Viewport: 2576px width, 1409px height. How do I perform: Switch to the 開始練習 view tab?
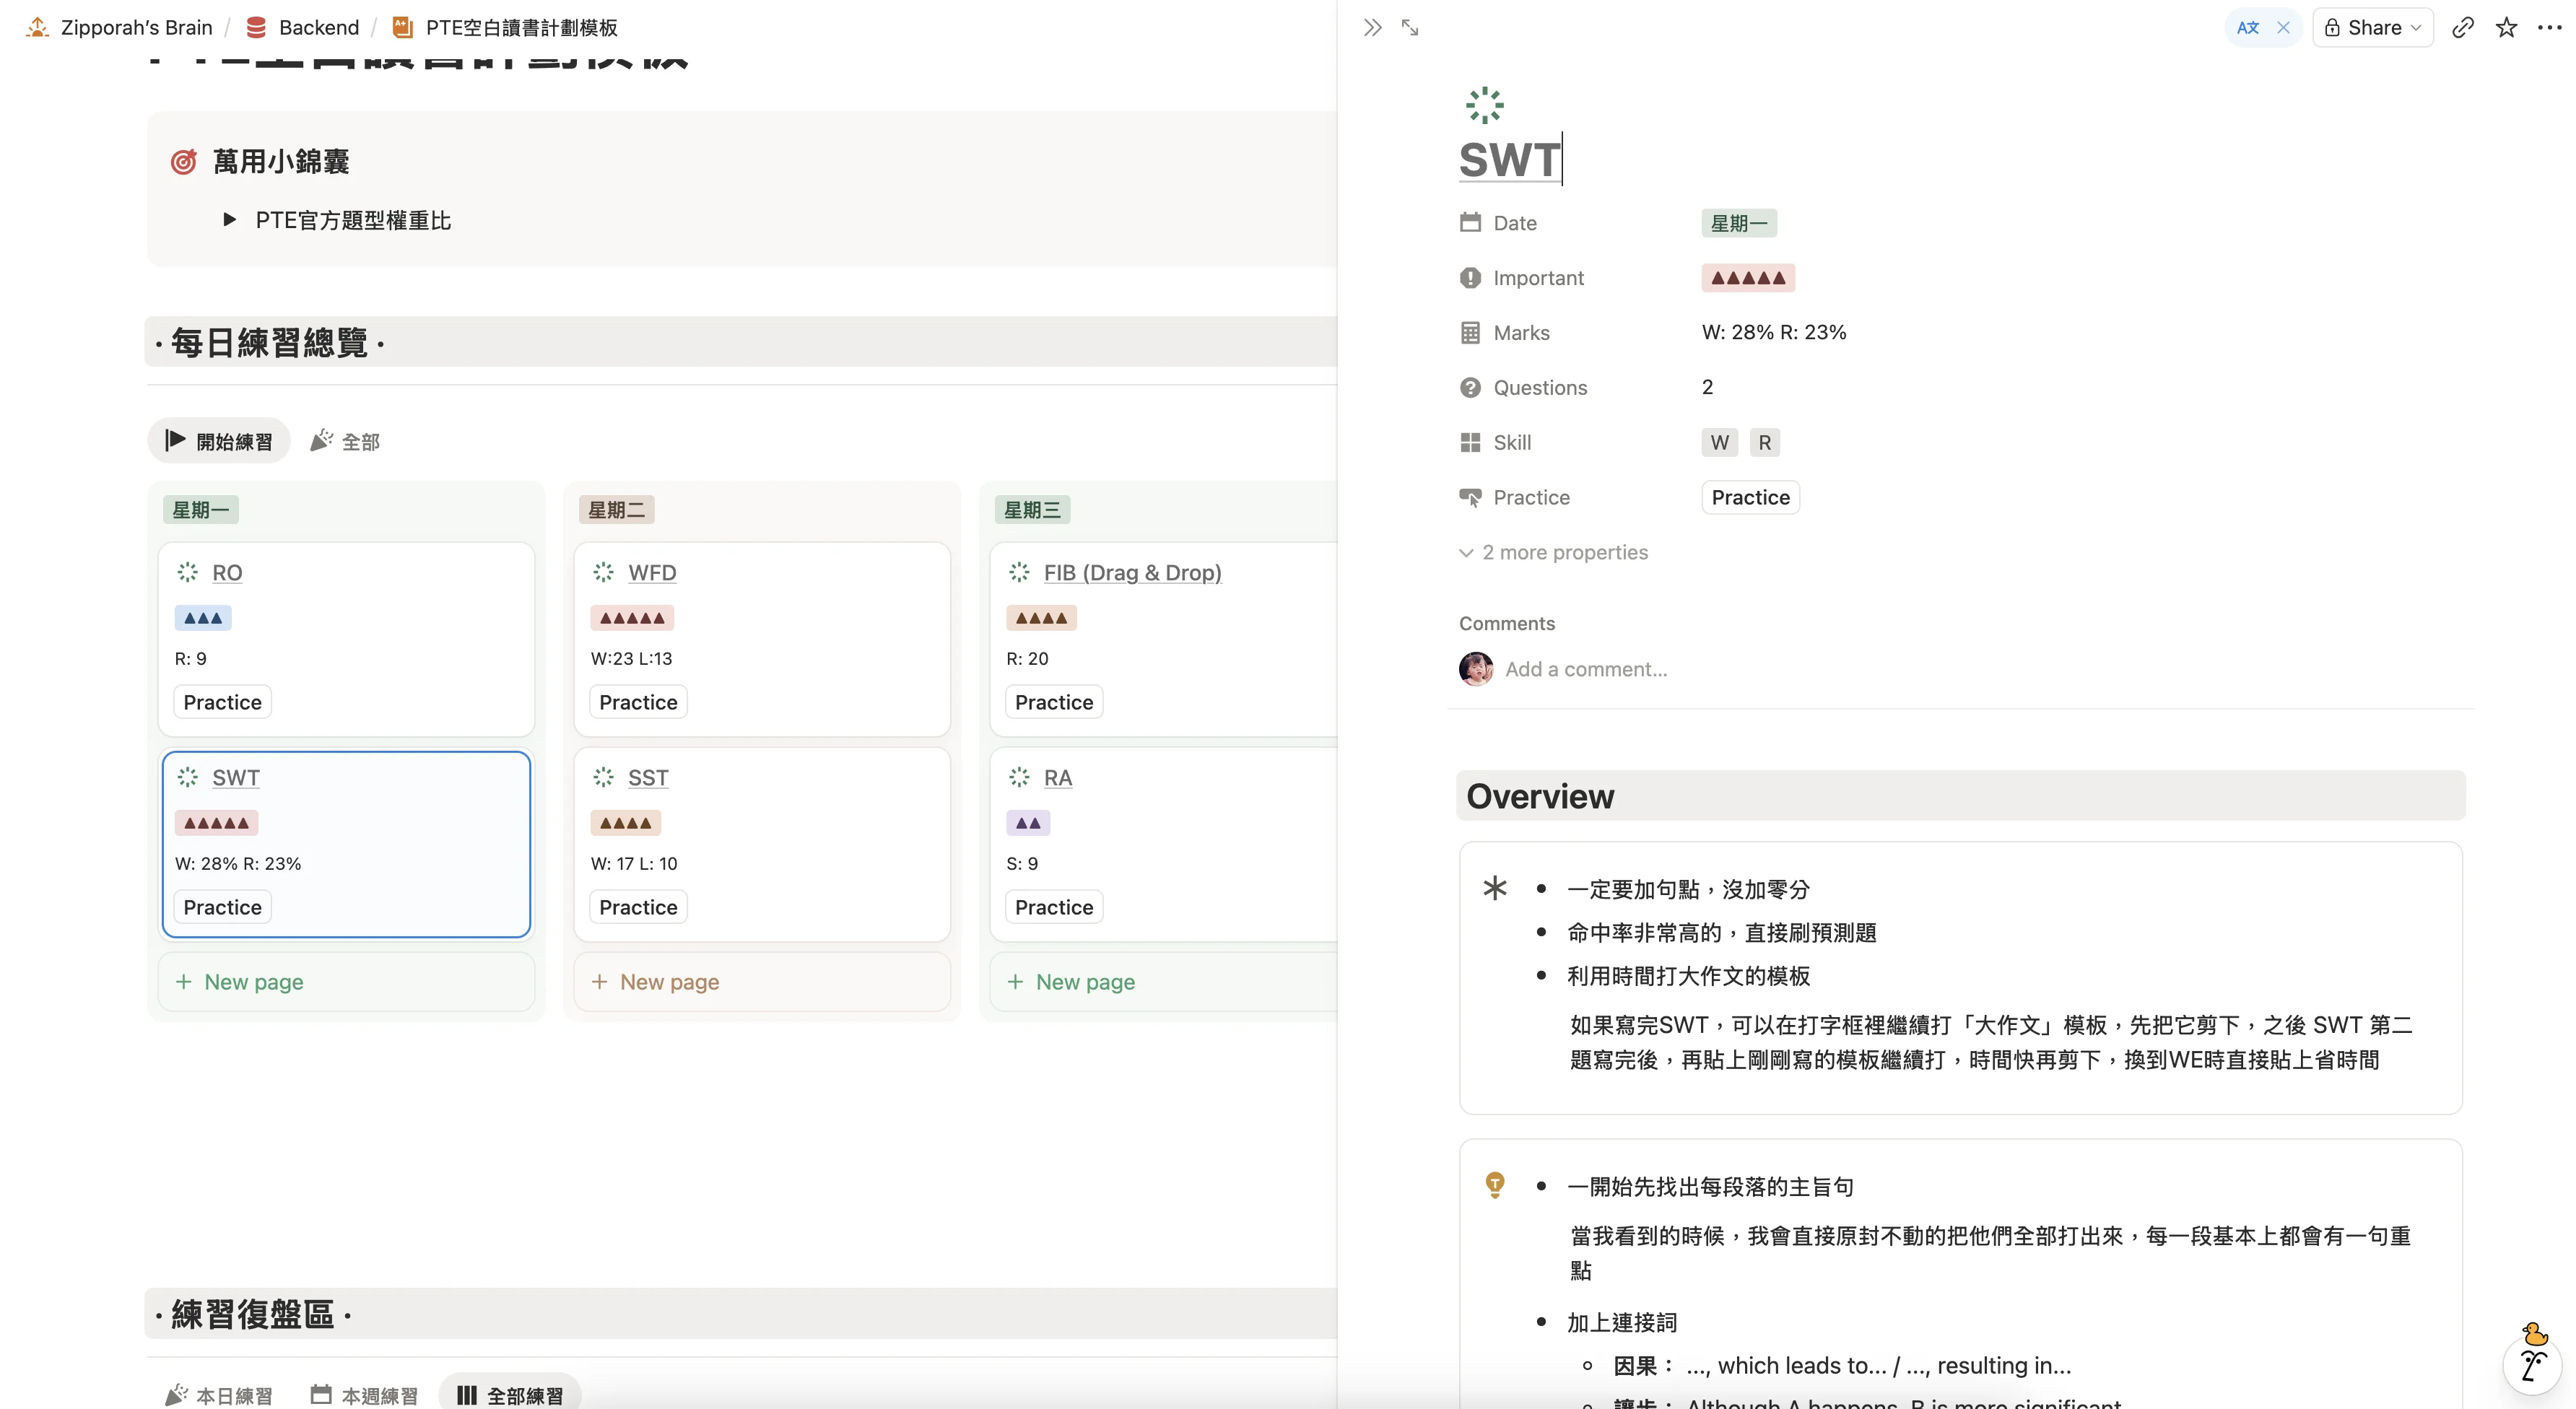[x=219, y=441]
